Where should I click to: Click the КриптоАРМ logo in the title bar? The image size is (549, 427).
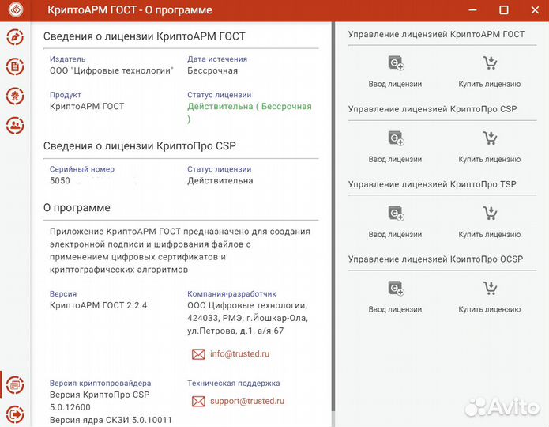pyautogui.click(x=16, y=9)
